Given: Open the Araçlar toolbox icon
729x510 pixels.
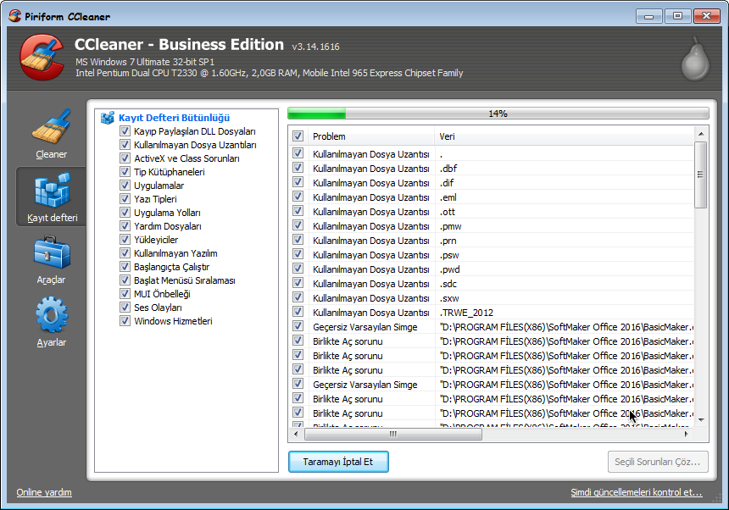Looking at the screenshot, I should [52, 252].
